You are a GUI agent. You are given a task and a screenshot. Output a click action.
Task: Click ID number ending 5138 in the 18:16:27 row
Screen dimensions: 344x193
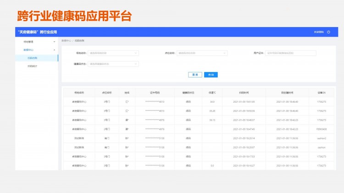pos(155,166)
